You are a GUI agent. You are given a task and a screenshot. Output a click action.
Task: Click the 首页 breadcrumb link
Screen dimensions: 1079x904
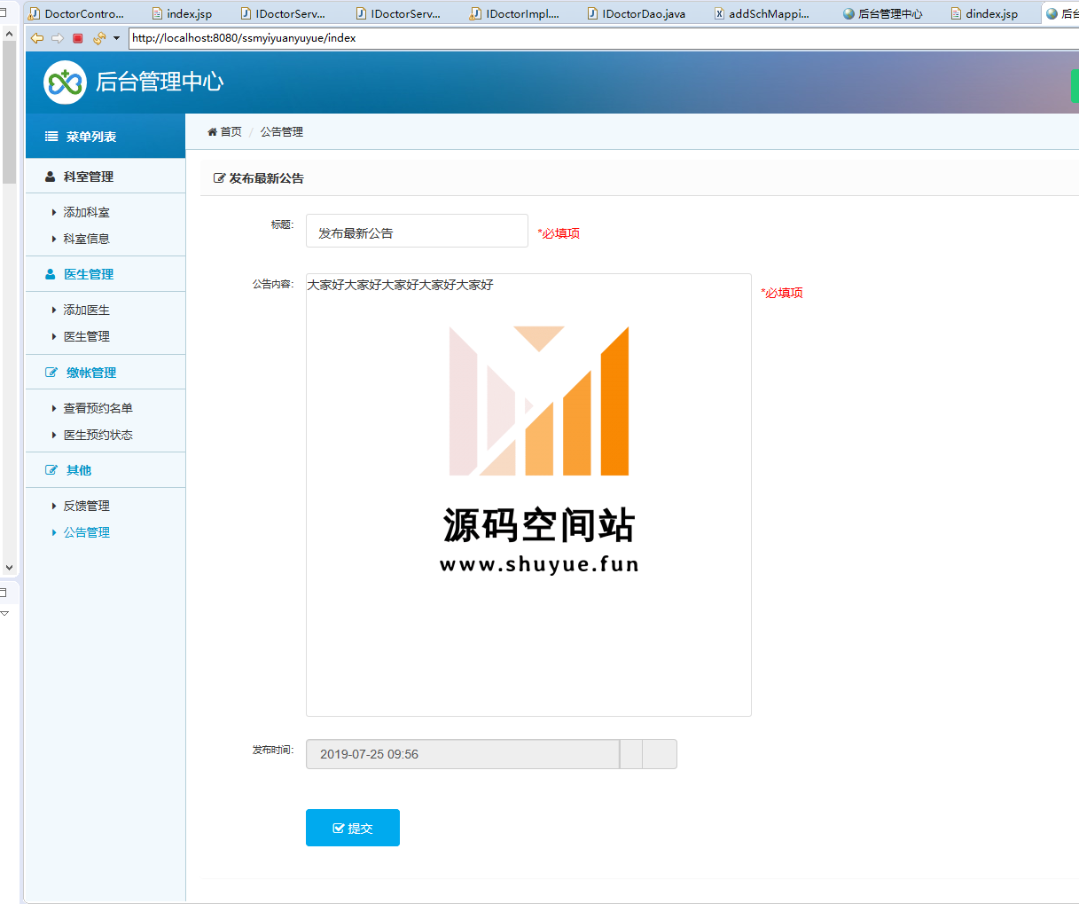click(x=231, y=132)
